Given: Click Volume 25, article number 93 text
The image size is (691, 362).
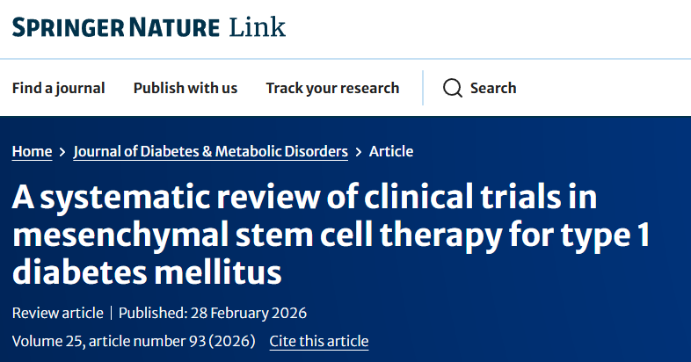Looking at the screenshot, I should click(x=134, y=341).
